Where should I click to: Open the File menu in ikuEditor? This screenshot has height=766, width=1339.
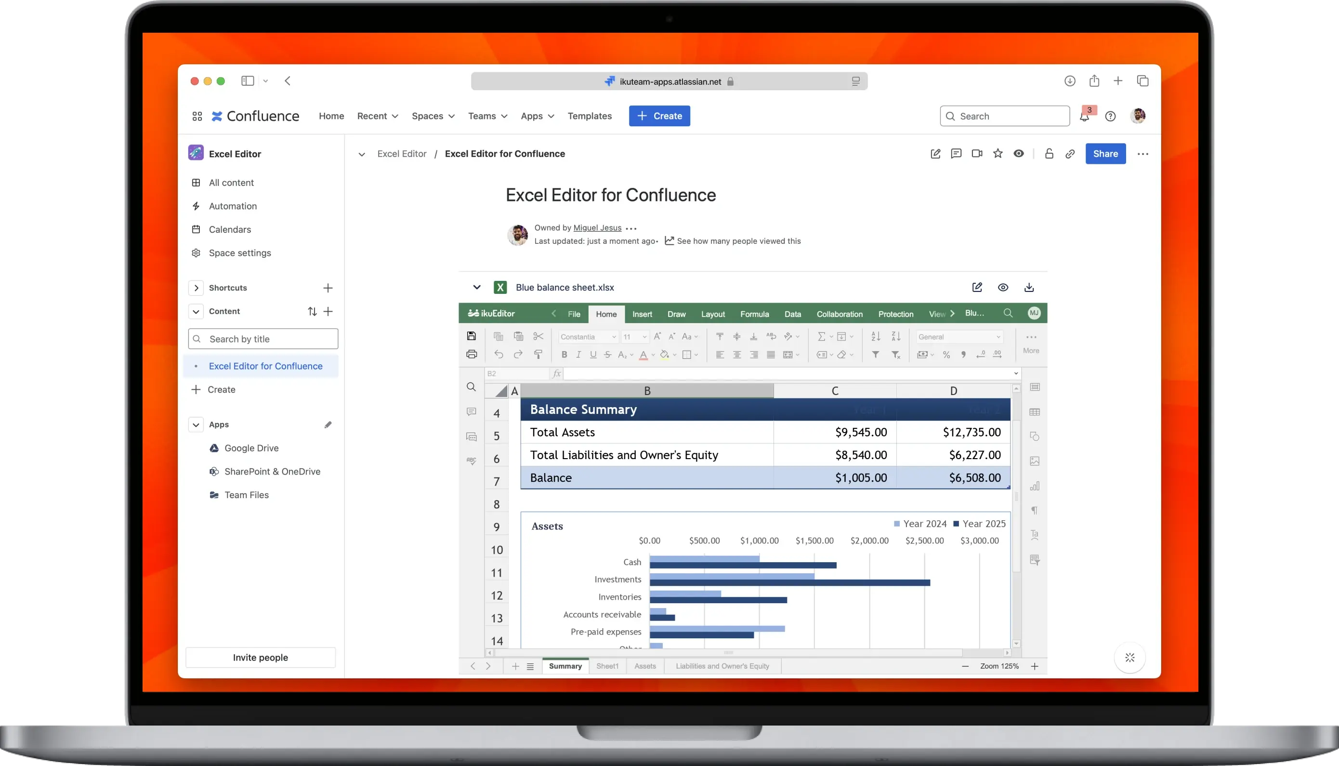click(x=574, y=314)
